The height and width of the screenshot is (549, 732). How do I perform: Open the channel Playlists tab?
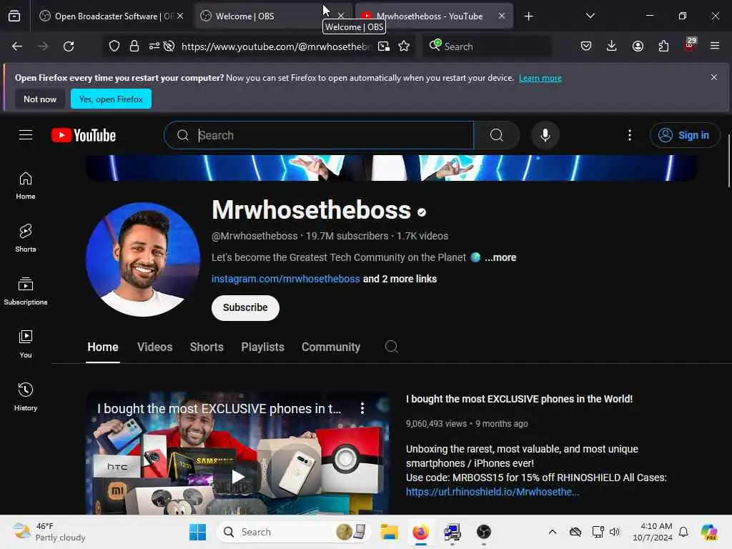263,347
